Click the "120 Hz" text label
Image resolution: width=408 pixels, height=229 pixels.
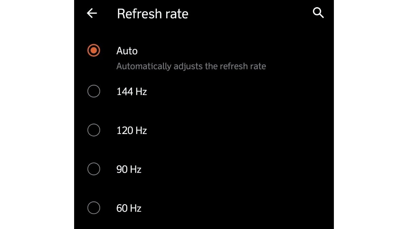132,130
